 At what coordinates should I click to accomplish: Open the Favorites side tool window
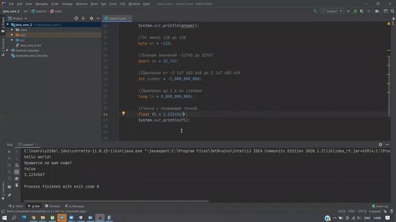(x=3, y=191)
